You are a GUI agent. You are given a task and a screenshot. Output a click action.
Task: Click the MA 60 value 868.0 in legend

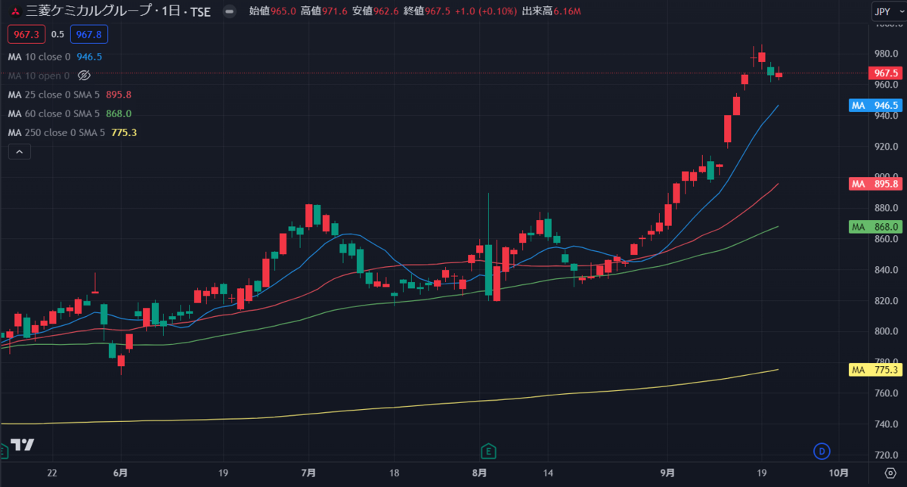(119, 113)
